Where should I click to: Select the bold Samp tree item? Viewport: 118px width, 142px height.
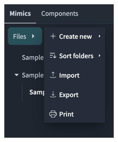37,92
